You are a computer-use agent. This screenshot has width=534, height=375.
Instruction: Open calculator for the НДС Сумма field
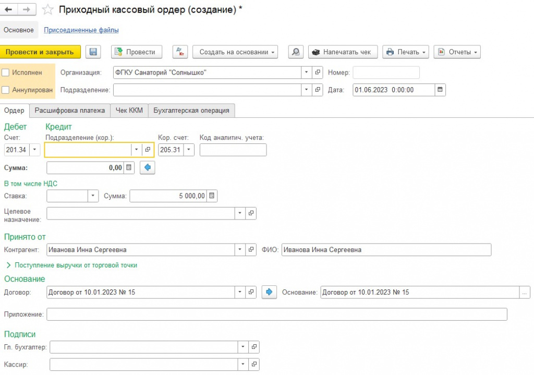(x=212, y=196)
